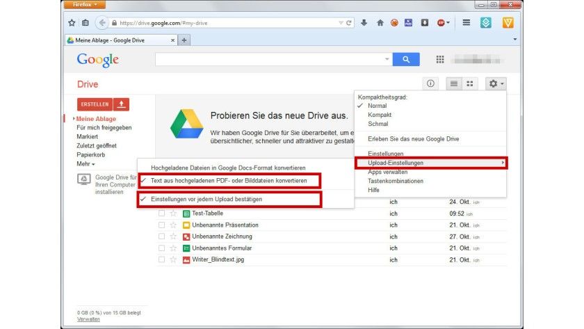The width and height of the screenshot is (584, 329).
Task: Open the Google apps grid icon
Action: (x=440, y=59)
